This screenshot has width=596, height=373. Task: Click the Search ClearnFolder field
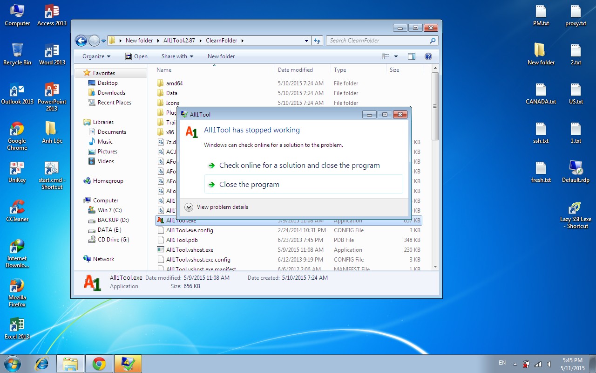coord(378,41)
